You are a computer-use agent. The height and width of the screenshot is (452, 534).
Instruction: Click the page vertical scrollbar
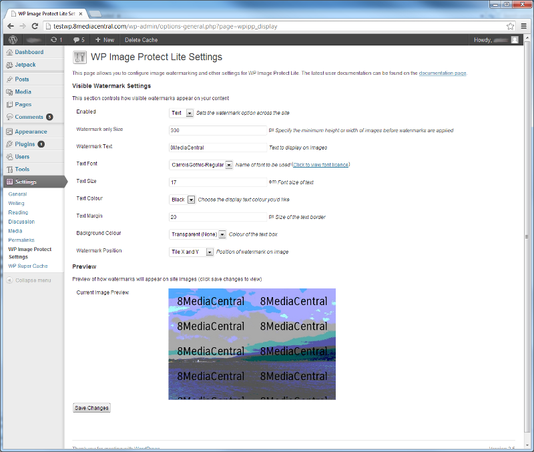point(527,236)
